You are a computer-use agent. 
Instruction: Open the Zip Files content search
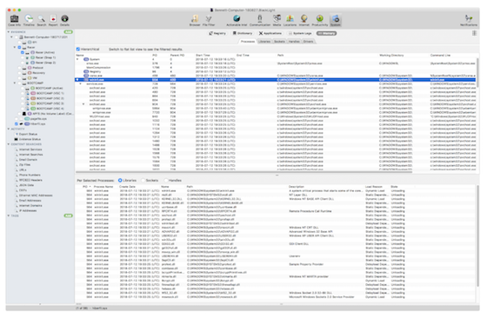[25, 165]
